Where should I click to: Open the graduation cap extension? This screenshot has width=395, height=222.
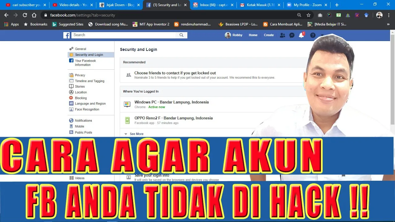pyautogui.click(x=366, y=15)
